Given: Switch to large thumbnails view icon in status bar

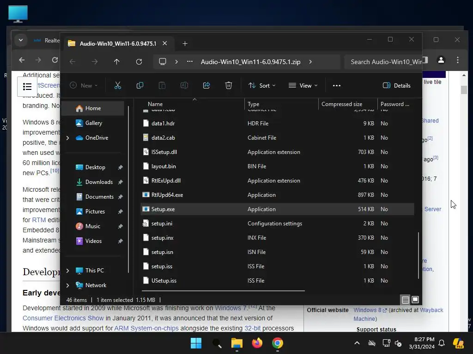Looking at the screenshot, I should (415, 300).
